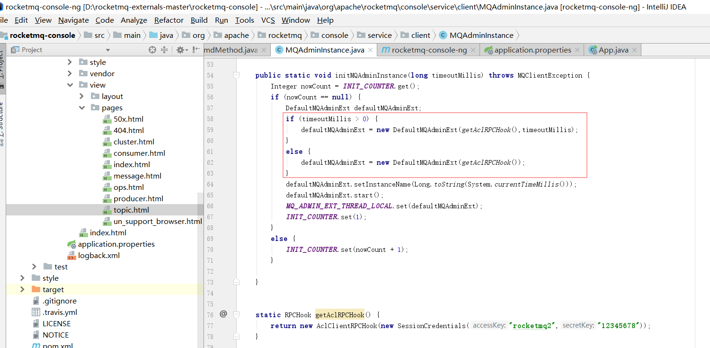Image resolution: width=710 pixels, height=348 pixels.
Task: Click the main breadcrumb in navigation bar
Action: pyautogui.click(x=127, y=35)
